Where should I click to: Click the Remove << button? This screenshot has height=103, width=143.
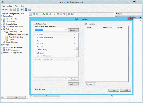point(90,84)
